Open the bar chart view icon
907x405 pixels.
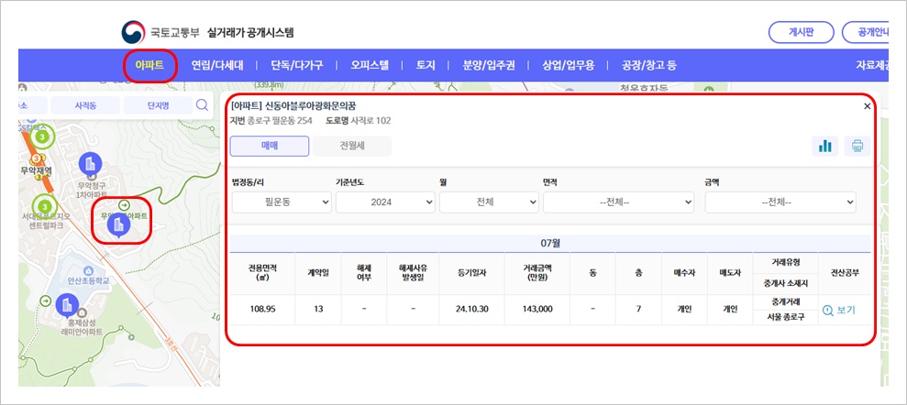[x=824, y=146]
